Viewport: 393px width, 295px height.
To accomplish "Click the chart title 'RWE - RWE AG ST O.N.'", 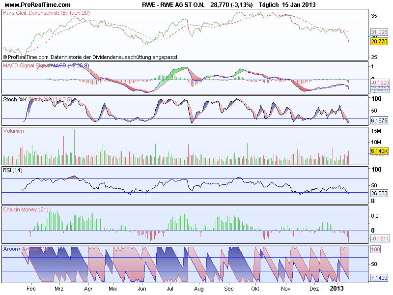I will coord(173,5).
